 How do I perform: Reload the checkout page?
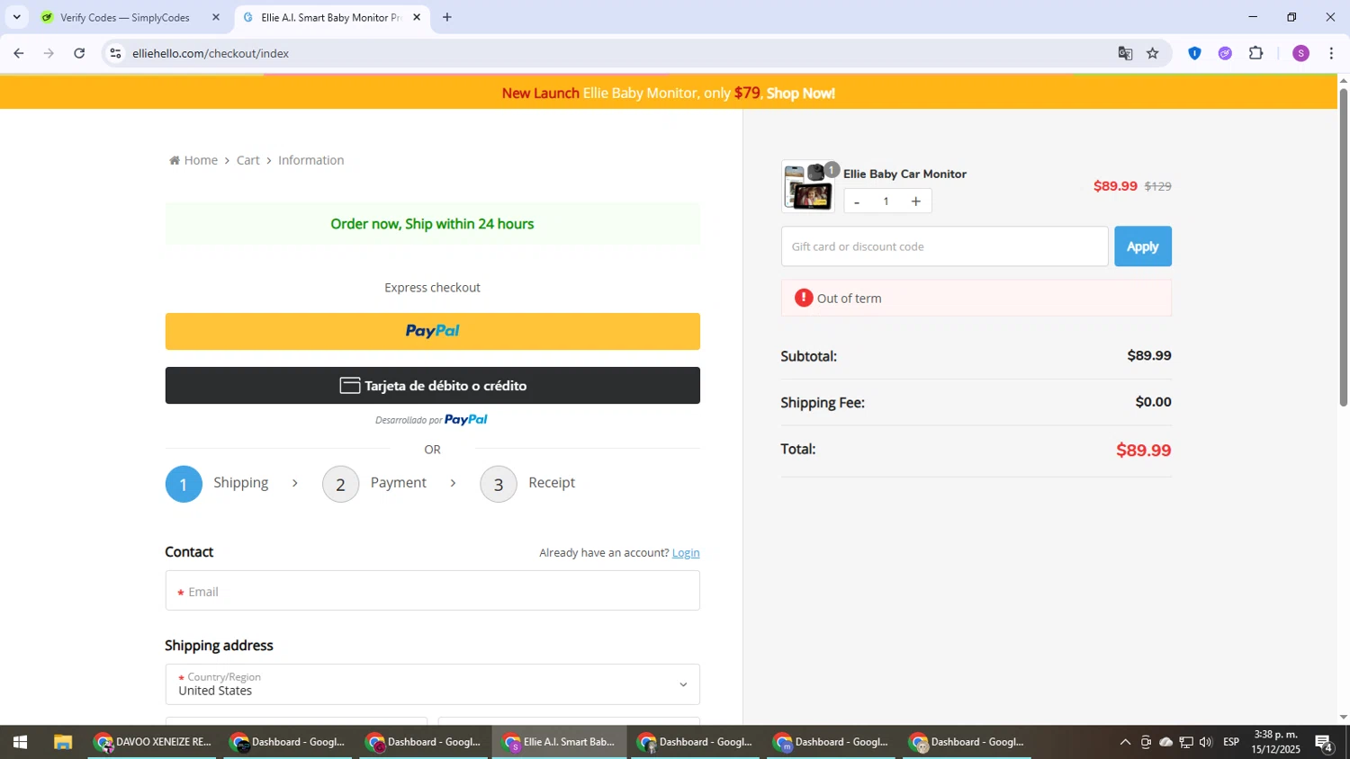point(79,54)
